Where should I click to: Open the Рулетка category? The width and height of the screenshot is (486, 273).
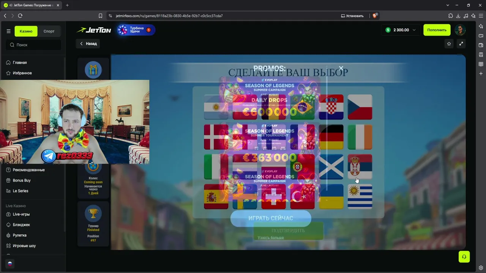pos(20,235)
